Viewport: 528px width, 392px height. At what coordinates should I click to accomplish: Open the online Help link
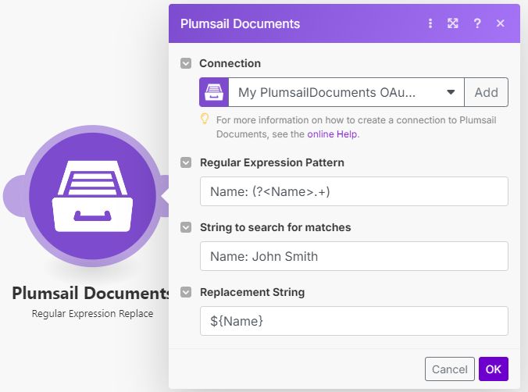click(332, 134)
